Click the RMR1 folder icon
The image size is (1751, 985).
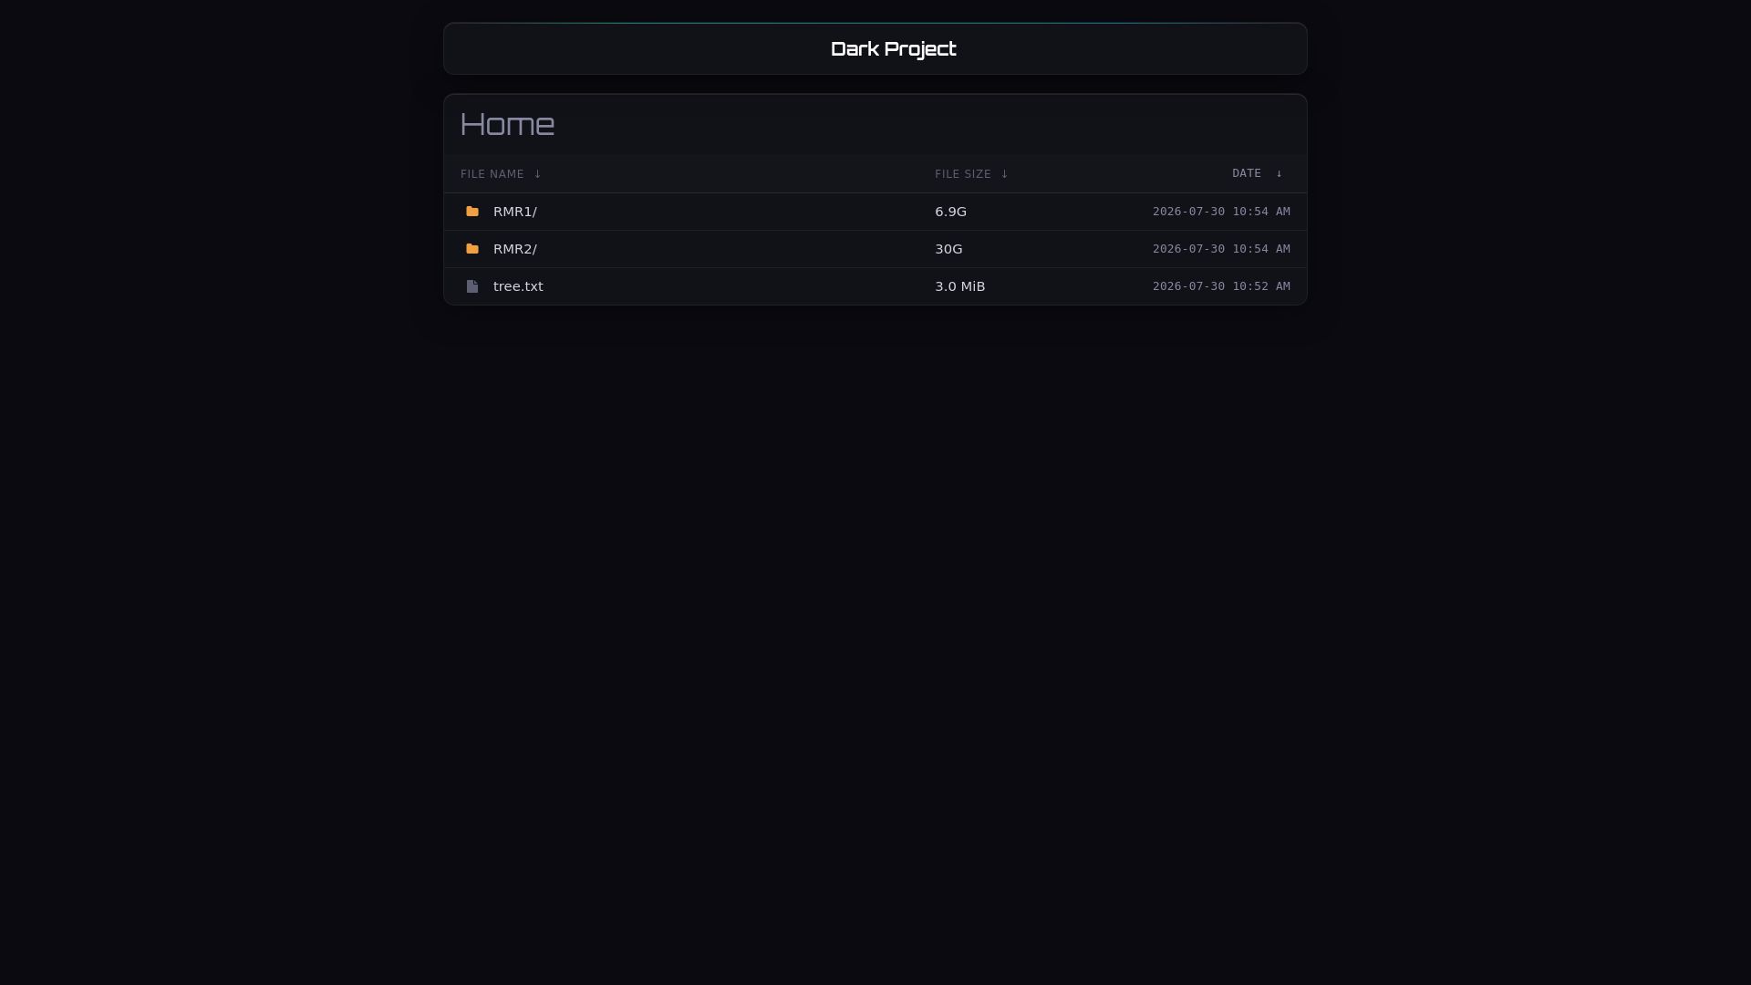(x=472, y=212)
